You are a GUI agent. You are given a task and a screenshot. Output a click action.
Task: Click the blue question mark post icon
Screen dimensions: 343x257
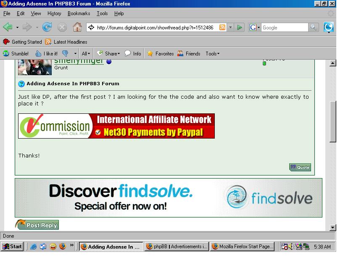[21, 84]
